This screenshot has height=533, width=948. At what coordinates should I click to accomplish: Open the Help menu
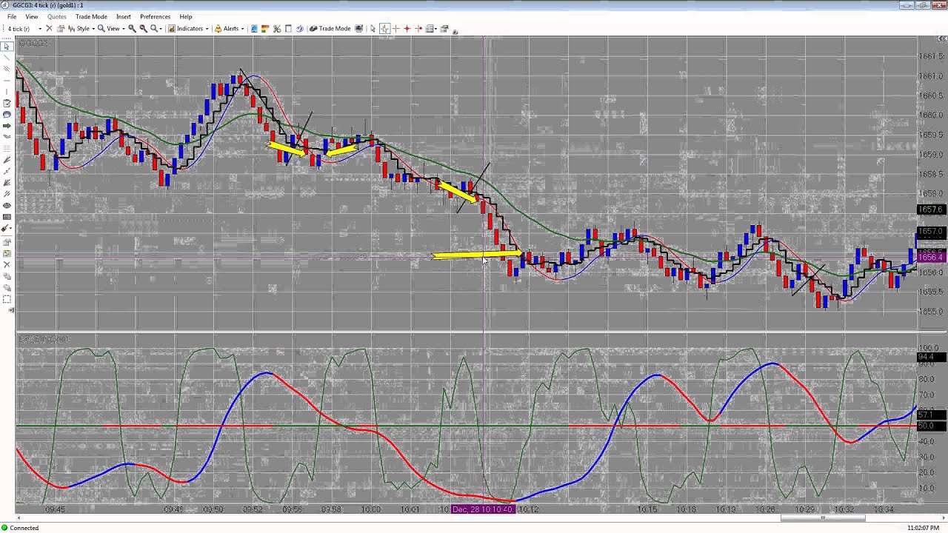(x=185, y=16)
